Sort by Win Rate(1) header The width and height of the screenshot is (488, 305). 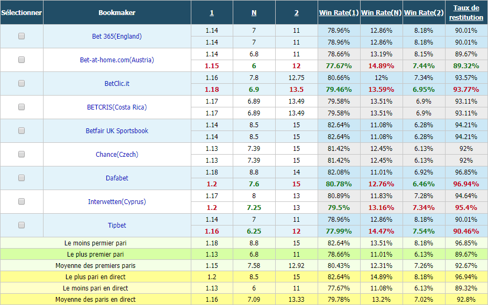tap(339, 13)
